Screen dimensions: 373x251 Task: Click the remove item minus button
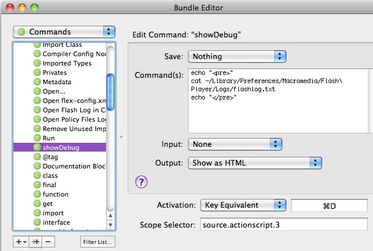click(x=48, y=241)
